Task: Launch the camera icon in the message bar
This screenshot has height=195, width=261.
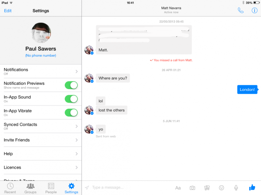Action: 192,188
